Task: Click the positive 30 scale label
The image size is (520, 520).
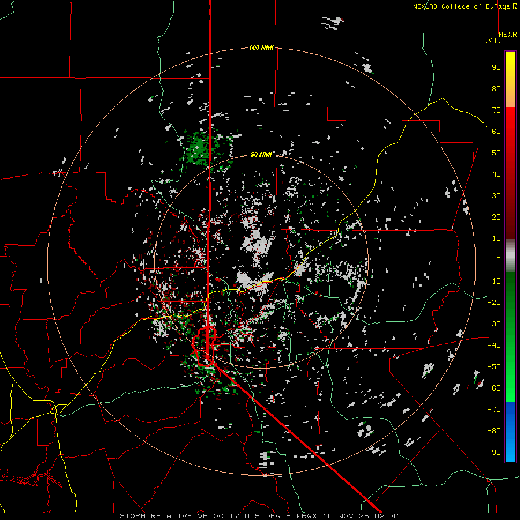Action: (496, 196)
